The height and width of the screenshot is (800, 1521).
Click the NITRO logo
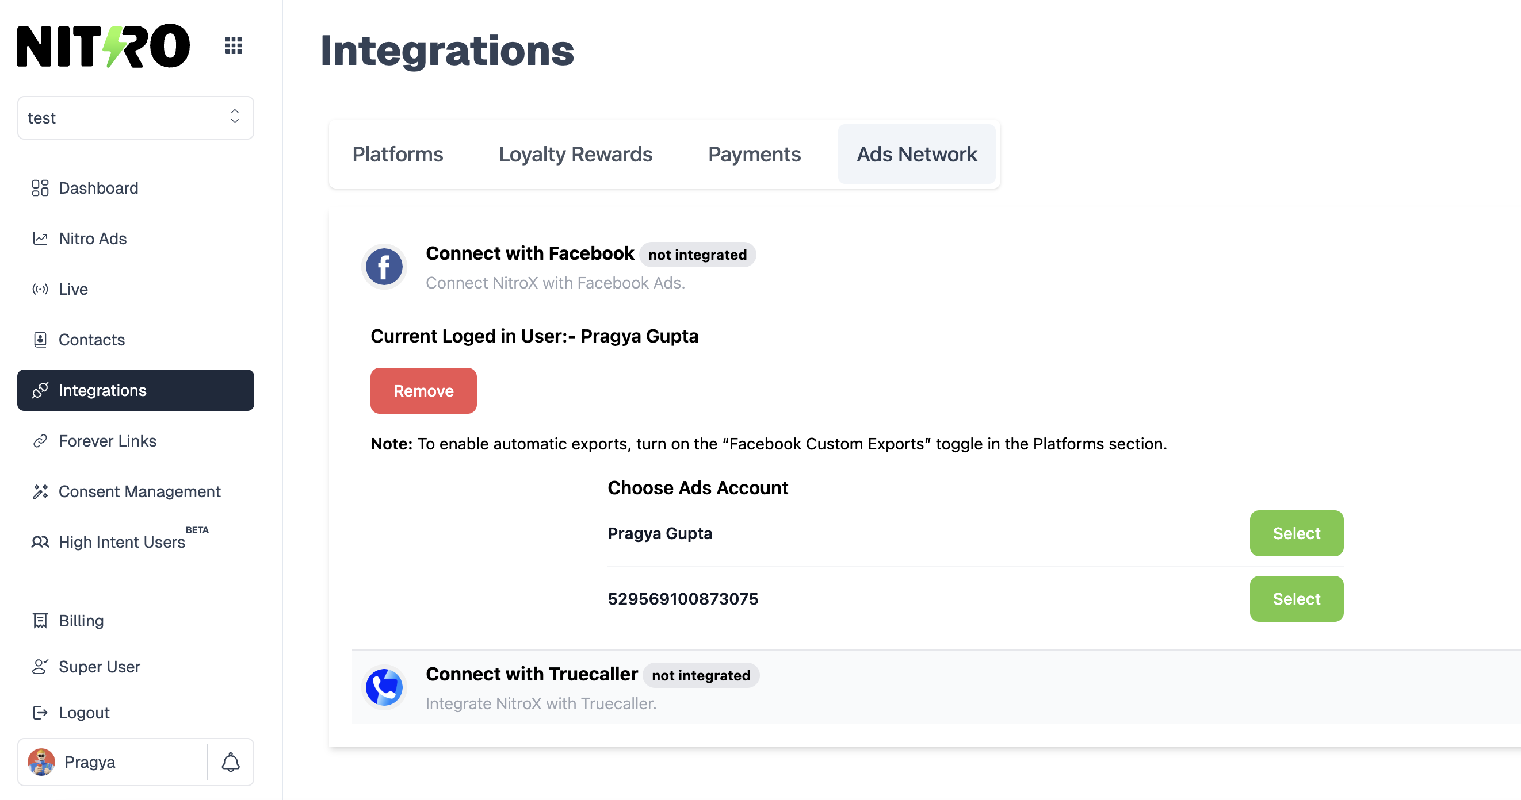tap(104, 46)
